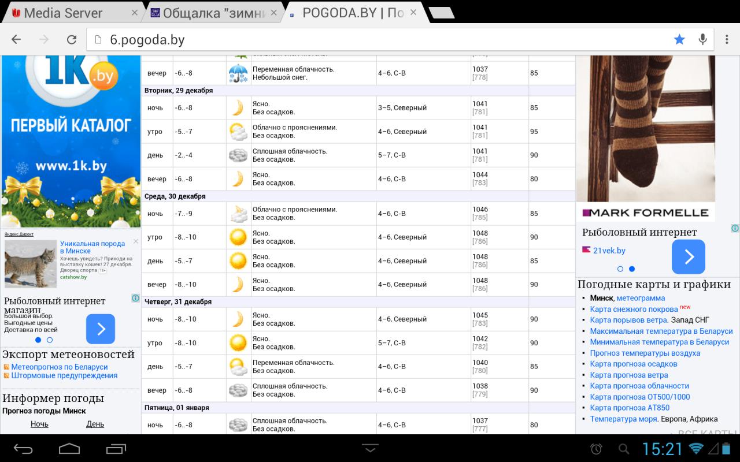The height and width of the screenshot is (462, 740).
Task: Open Android recent apps button
Action: (x=116, y=448)
